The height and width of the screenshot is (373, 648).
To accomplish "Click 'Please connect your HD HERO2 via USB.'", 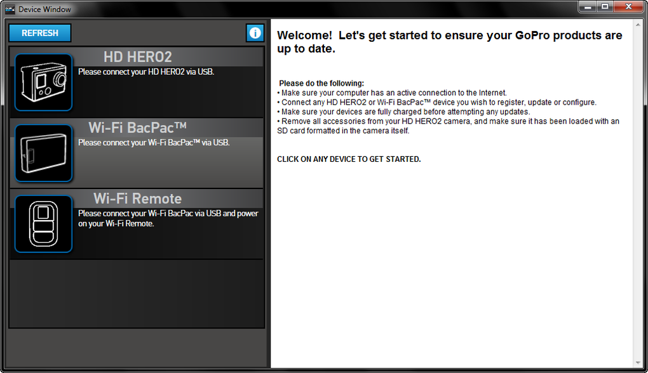I will (x=146, y=72).
